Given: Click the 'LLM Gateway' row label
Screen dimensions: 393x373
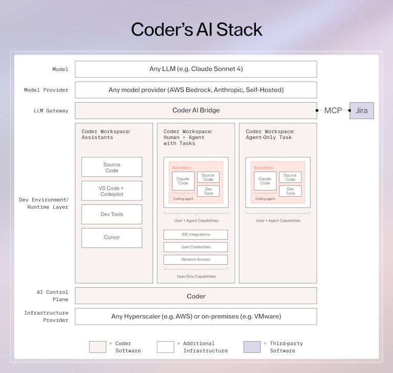Looking at the screenshot, I should point(51,111).
